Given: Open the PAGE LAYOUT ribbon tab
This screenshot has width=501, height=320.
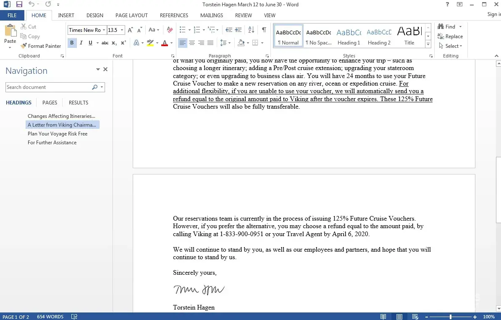Looking at the screenshot, I should (x=131, y=16).
